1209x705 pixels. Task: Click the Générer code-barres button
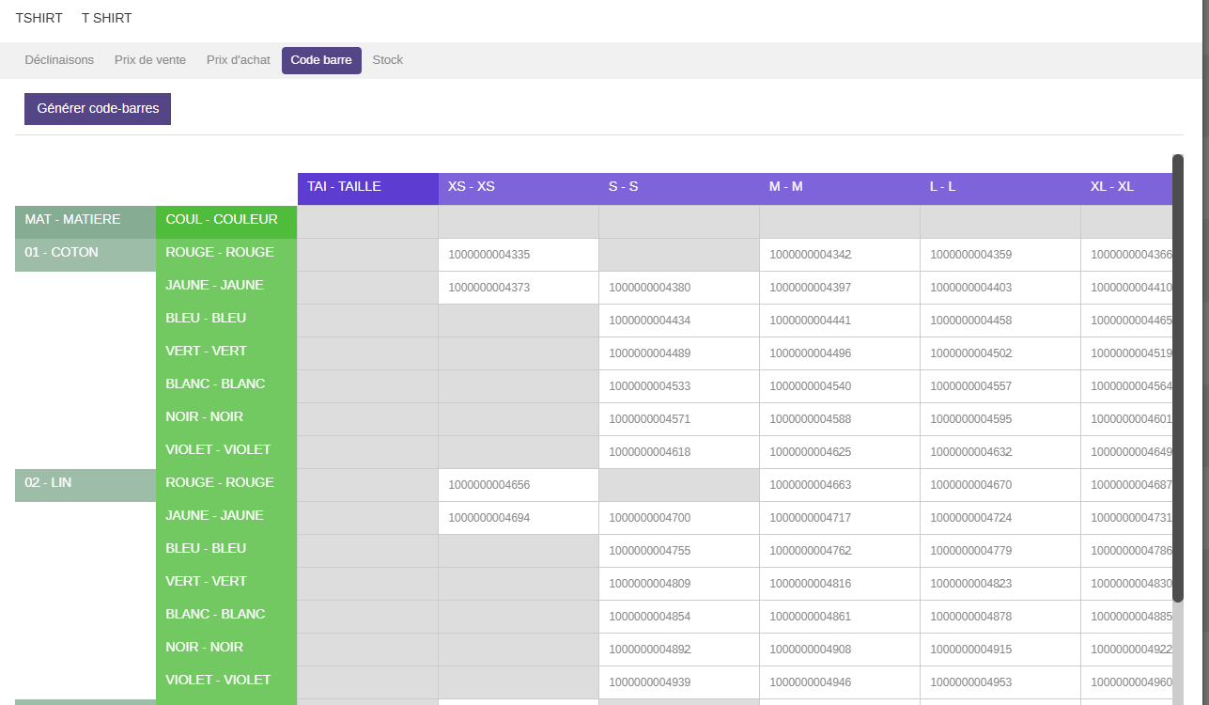pyautogui.click(x=98, y=109)
